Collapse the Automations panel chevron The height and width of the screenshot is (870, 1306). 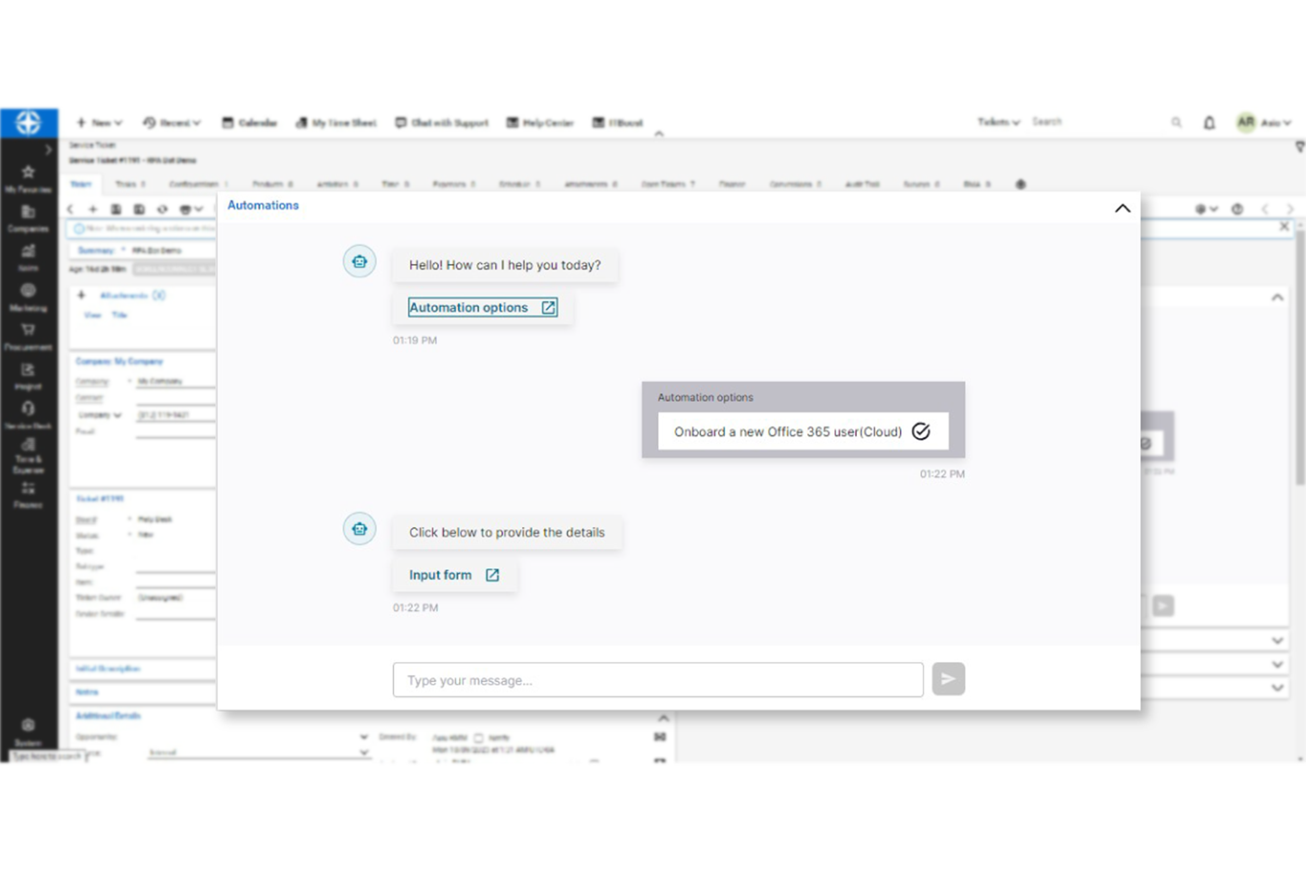click(1122, 209)
